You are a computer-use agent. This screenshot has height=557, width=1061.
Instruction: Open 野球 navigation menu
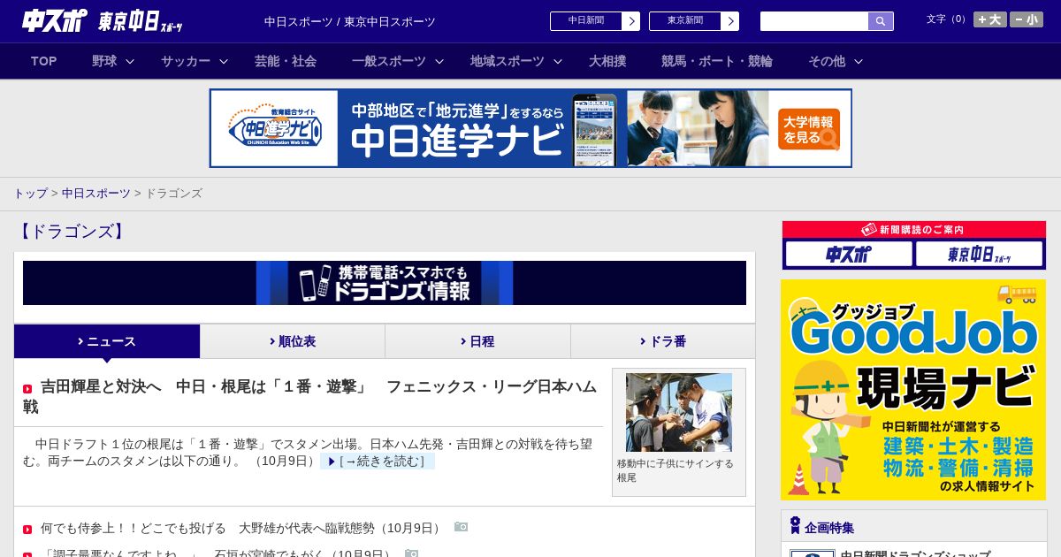coord(104,61)
